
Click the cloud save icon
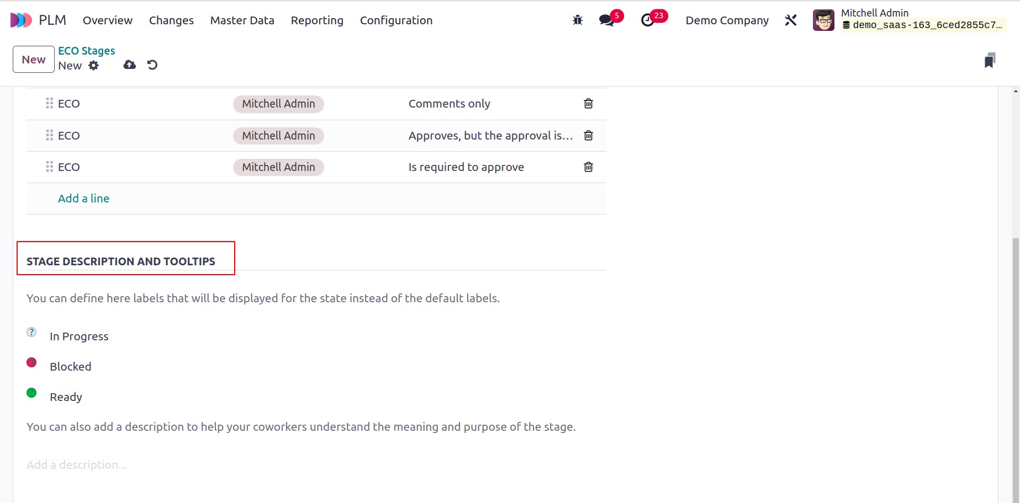point(129,65)
